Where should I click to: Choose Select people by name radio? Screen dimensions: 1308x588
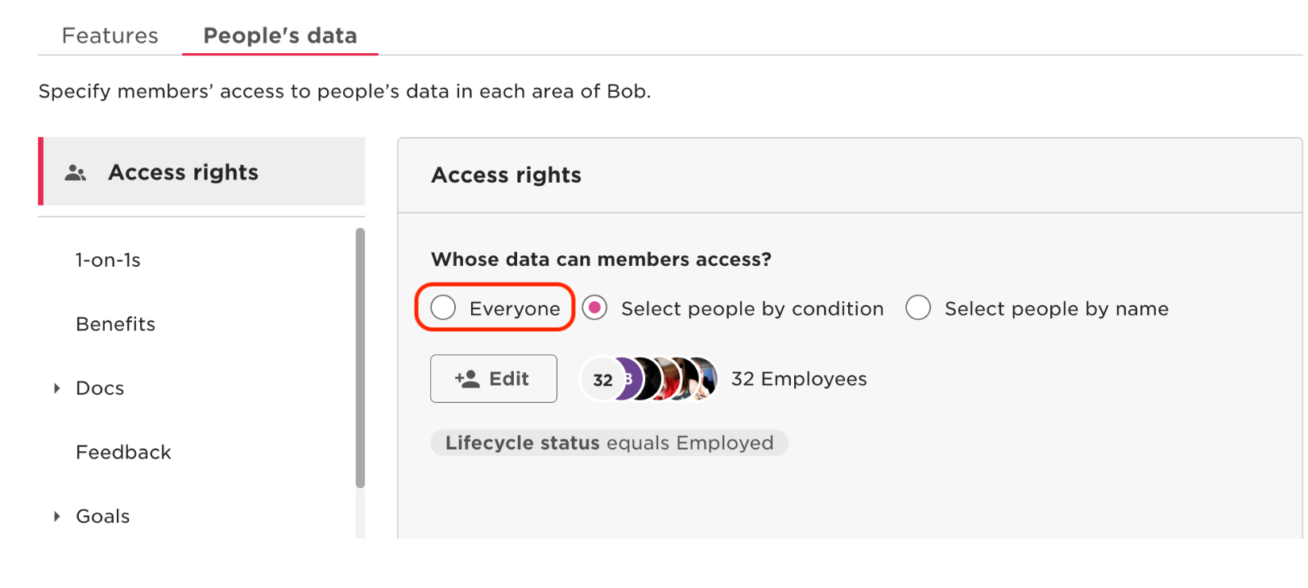[x=918, y=308]
